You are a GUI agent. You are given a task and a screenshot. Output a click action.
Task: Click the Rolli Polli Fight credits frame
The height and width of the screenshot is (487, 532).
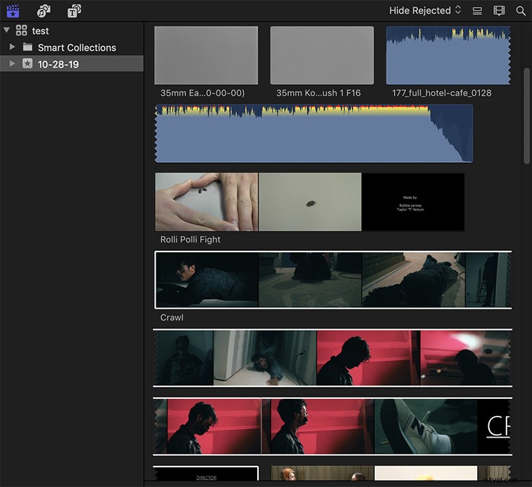[413, 202]
